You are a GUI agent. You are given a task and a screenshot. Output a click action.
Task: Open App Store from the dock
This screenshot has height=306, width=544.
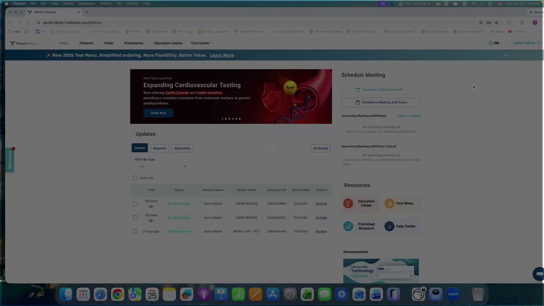pos(272,294)
